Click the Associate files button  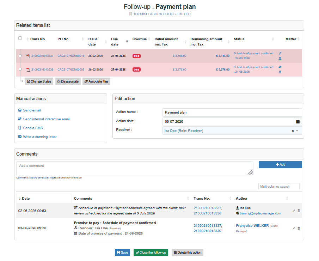(x=97, y=81)
